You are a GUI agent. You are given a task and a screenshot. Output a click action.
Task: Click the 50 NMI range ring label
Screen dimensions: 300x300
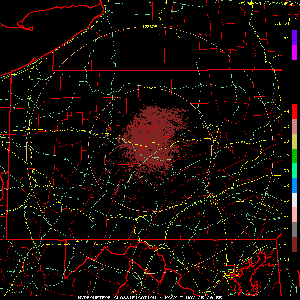150,88
